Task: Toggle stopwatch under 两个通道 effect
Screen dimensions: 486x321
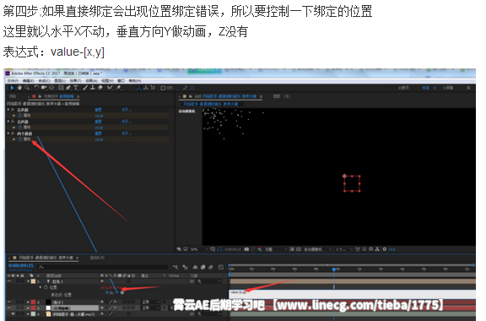Action: pos(20,139)
